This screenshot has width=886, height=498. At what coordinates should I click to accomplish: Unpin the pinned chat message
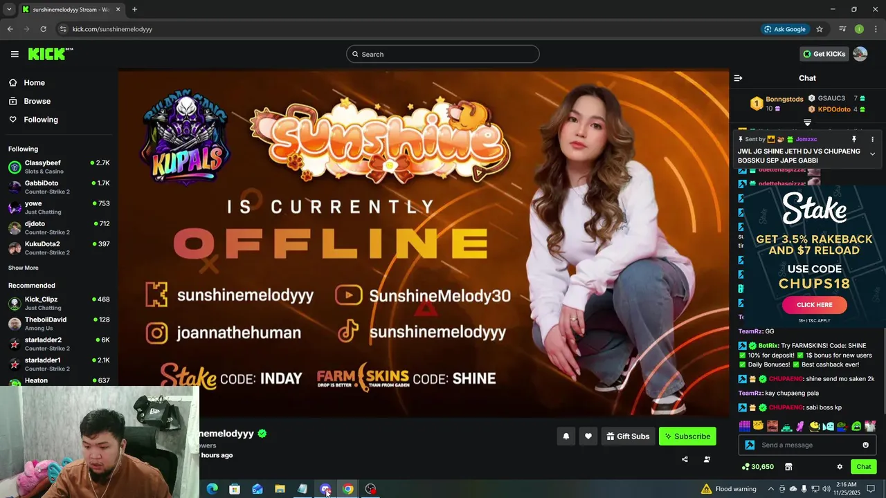(853, 139)
